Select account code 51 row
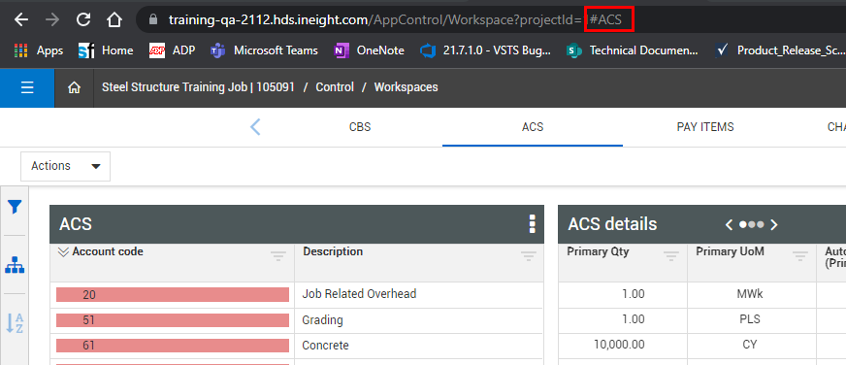 [173, 320]
